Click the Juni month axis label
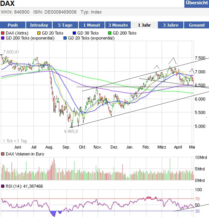Screen dimensions: 209x217 (x=17, y=147)
